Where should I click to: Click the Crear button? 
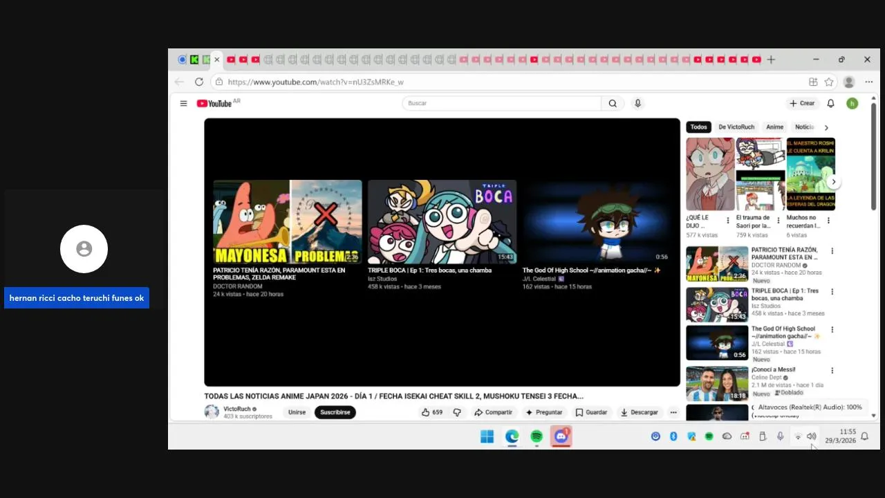click(802, 103)
